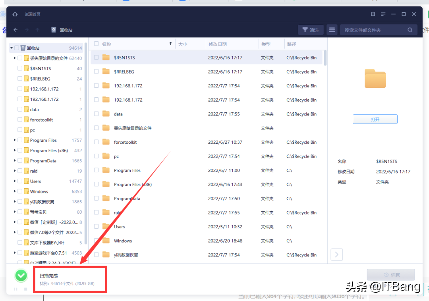Click the stop scan icon
The width and height of the screenshot is (429, 301).
click(26, 289)
